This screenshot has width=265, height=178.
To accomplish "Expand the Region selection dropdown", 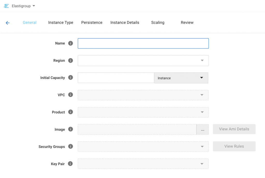I will pos(202,60).
